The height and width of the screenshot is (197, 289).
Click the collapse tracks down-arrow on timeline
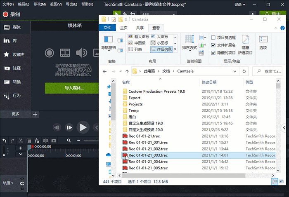(x=21, y=154)
